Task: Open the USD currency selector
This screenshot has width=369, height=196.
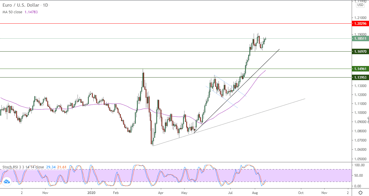Action: pyautogui.click(x=360, y=5)
